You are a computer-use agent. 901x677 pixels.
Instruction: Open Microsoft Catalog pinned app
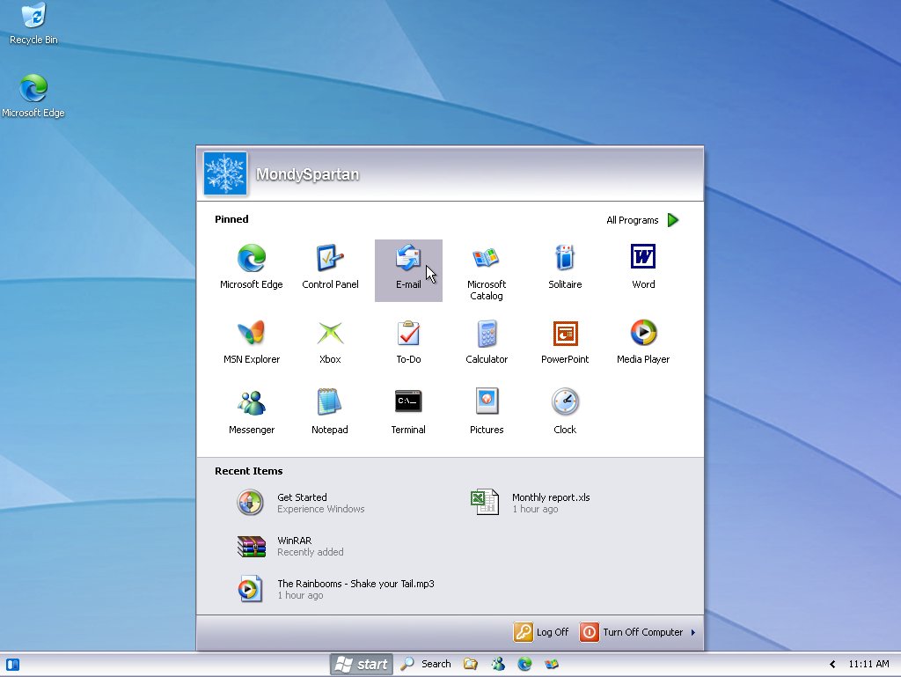[487, 271]
